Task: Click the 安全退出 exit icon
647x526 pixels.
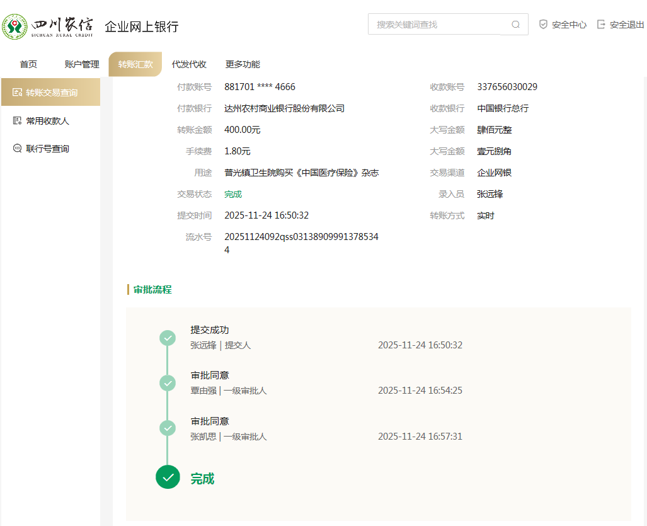Action: tap(601, 25)
